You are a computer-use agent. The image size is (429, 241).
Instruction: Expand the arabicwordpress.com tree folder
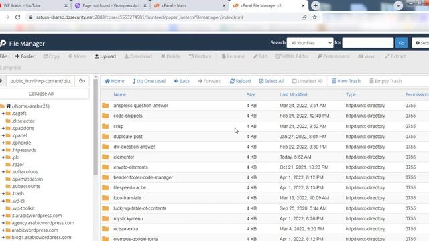pyautogui.click(x=3, y=230)
